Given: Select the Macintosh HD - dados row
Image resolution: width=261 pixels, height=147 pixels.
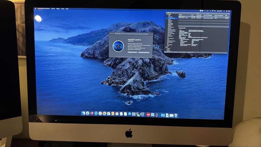Looking at the screenshot, I should tap(204, 18).
